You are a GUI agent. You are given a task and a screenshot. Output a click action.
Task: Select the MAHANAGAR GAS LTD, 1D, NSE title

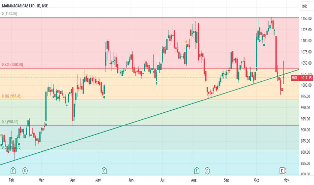click(25, 6)
